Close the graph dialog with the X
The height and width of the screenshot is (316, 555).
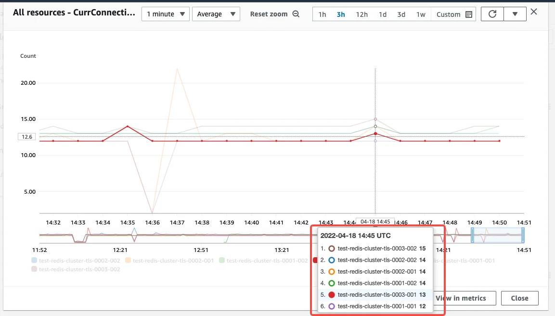(x=534, y=12)
